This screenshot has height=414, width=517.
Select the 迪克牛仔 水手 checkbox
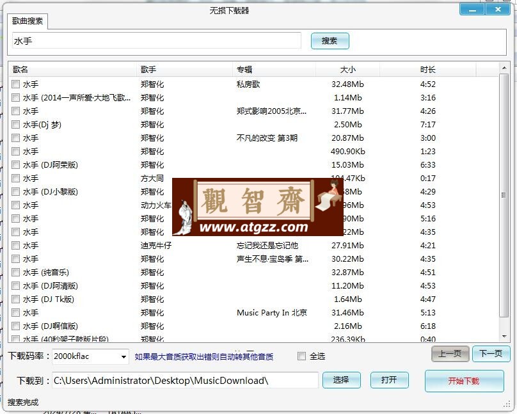click(x=15, y=246)
